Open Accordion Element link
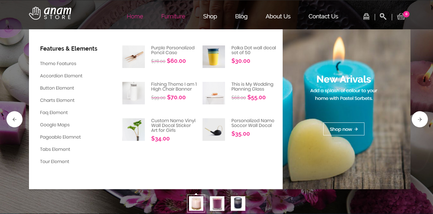The image size is (433, 214). click(x=61, y=76)
